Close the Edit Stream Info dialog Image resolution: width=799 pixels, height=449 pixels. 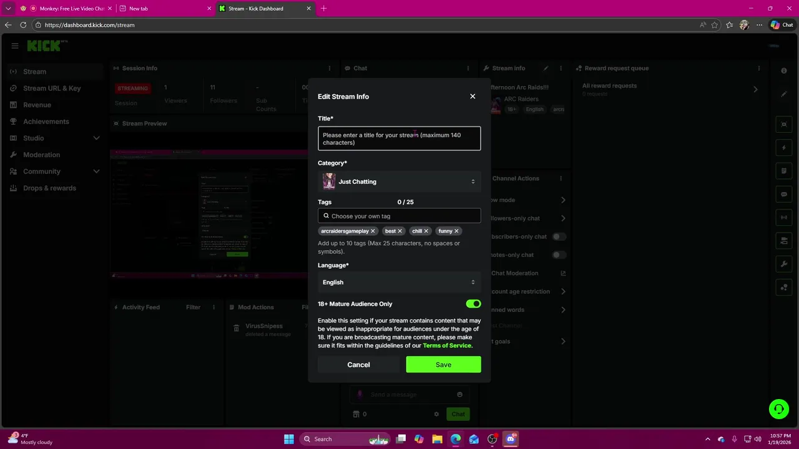click(x=473, y=96)
